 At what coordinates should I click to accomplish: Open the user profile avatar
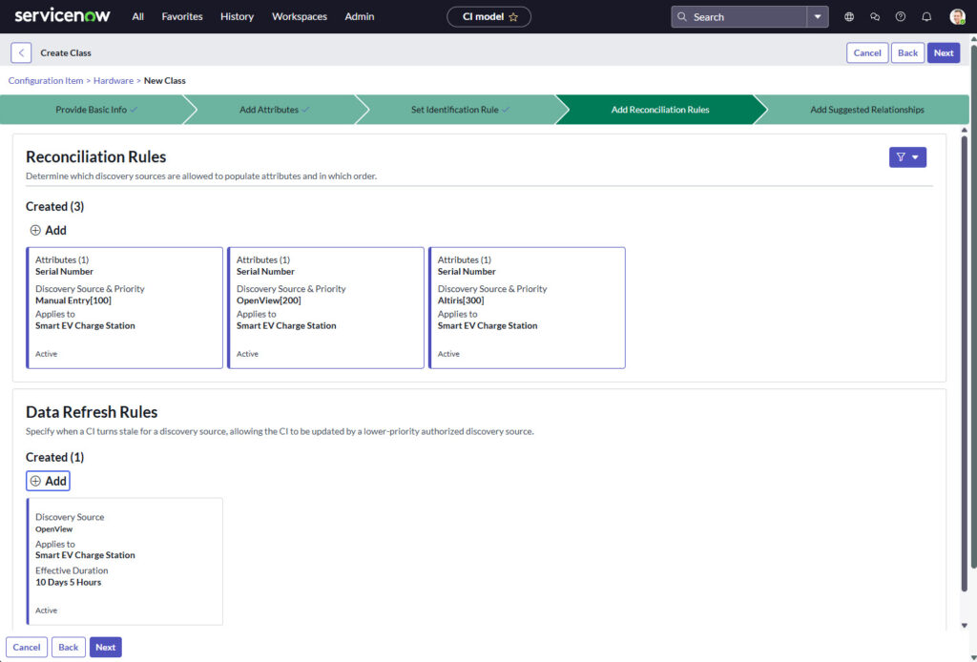coord(957,17)
